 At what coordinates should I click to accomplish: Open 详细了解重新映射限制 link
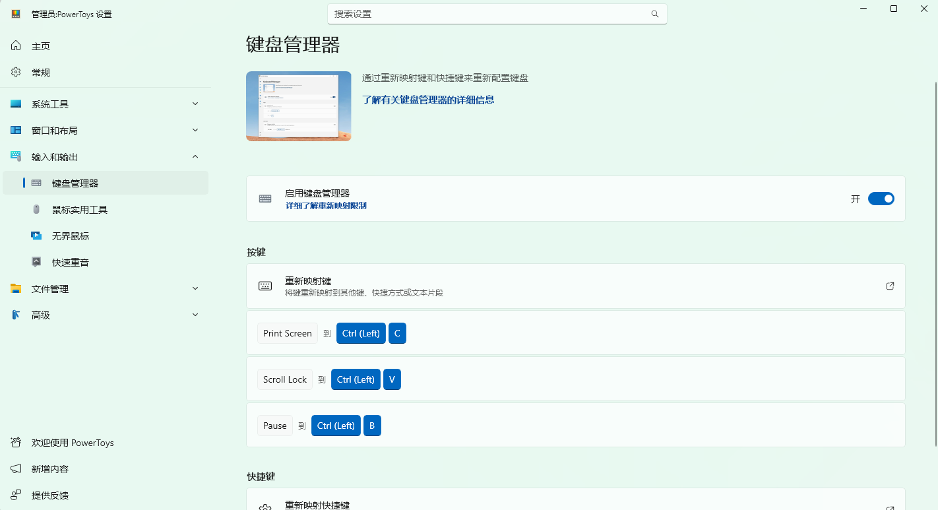coord(326,206)
